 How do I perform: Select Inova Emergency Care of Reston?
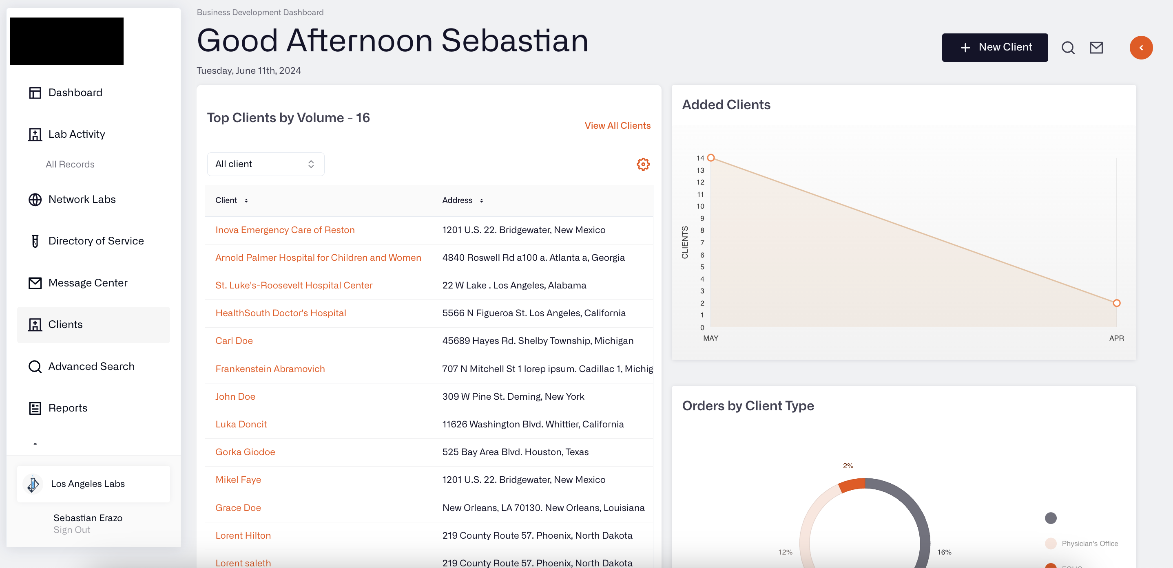tap(285, 230)
